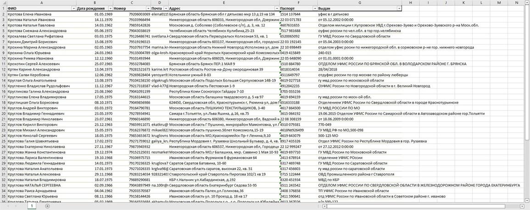The image size is (530, 210).
Task: Select column M header
Action: tap(499, 3)
